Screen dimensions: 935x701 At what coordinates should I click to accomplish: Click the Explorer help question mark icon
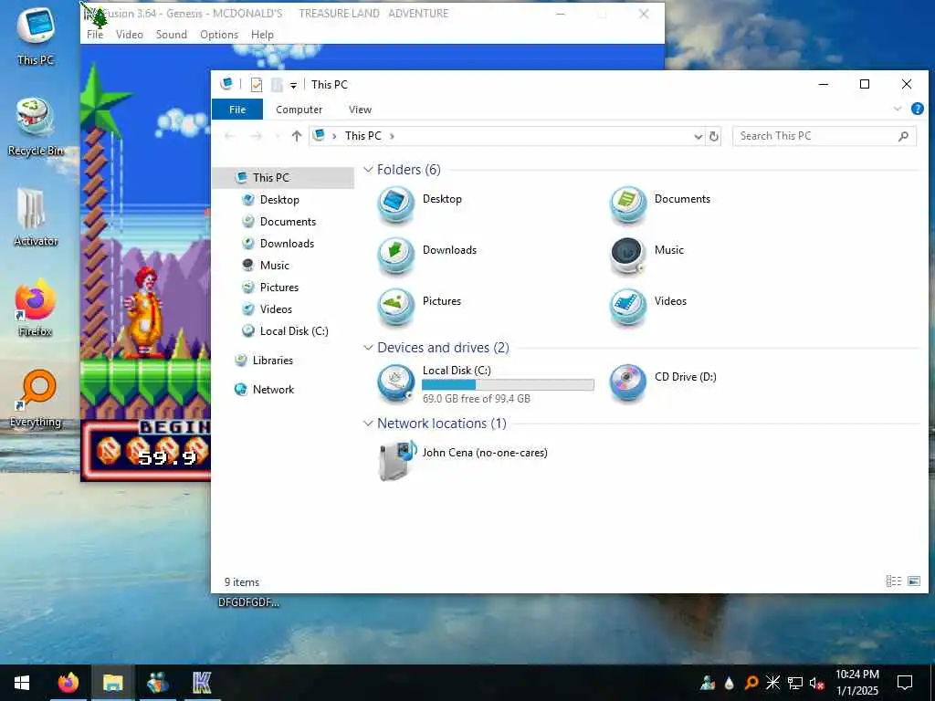[x=917, y=110]
